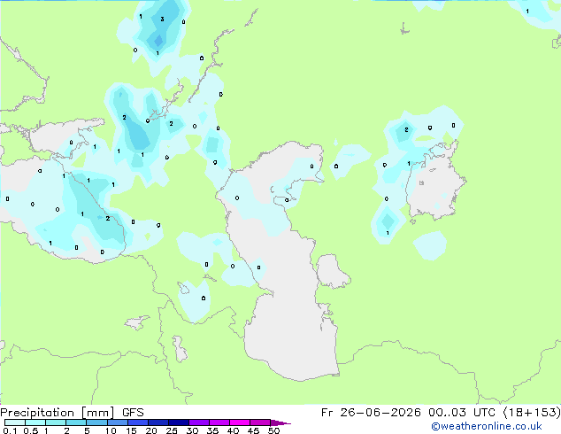Click the GFS model label
The image size is (561, 434).
tap(133, 413)
